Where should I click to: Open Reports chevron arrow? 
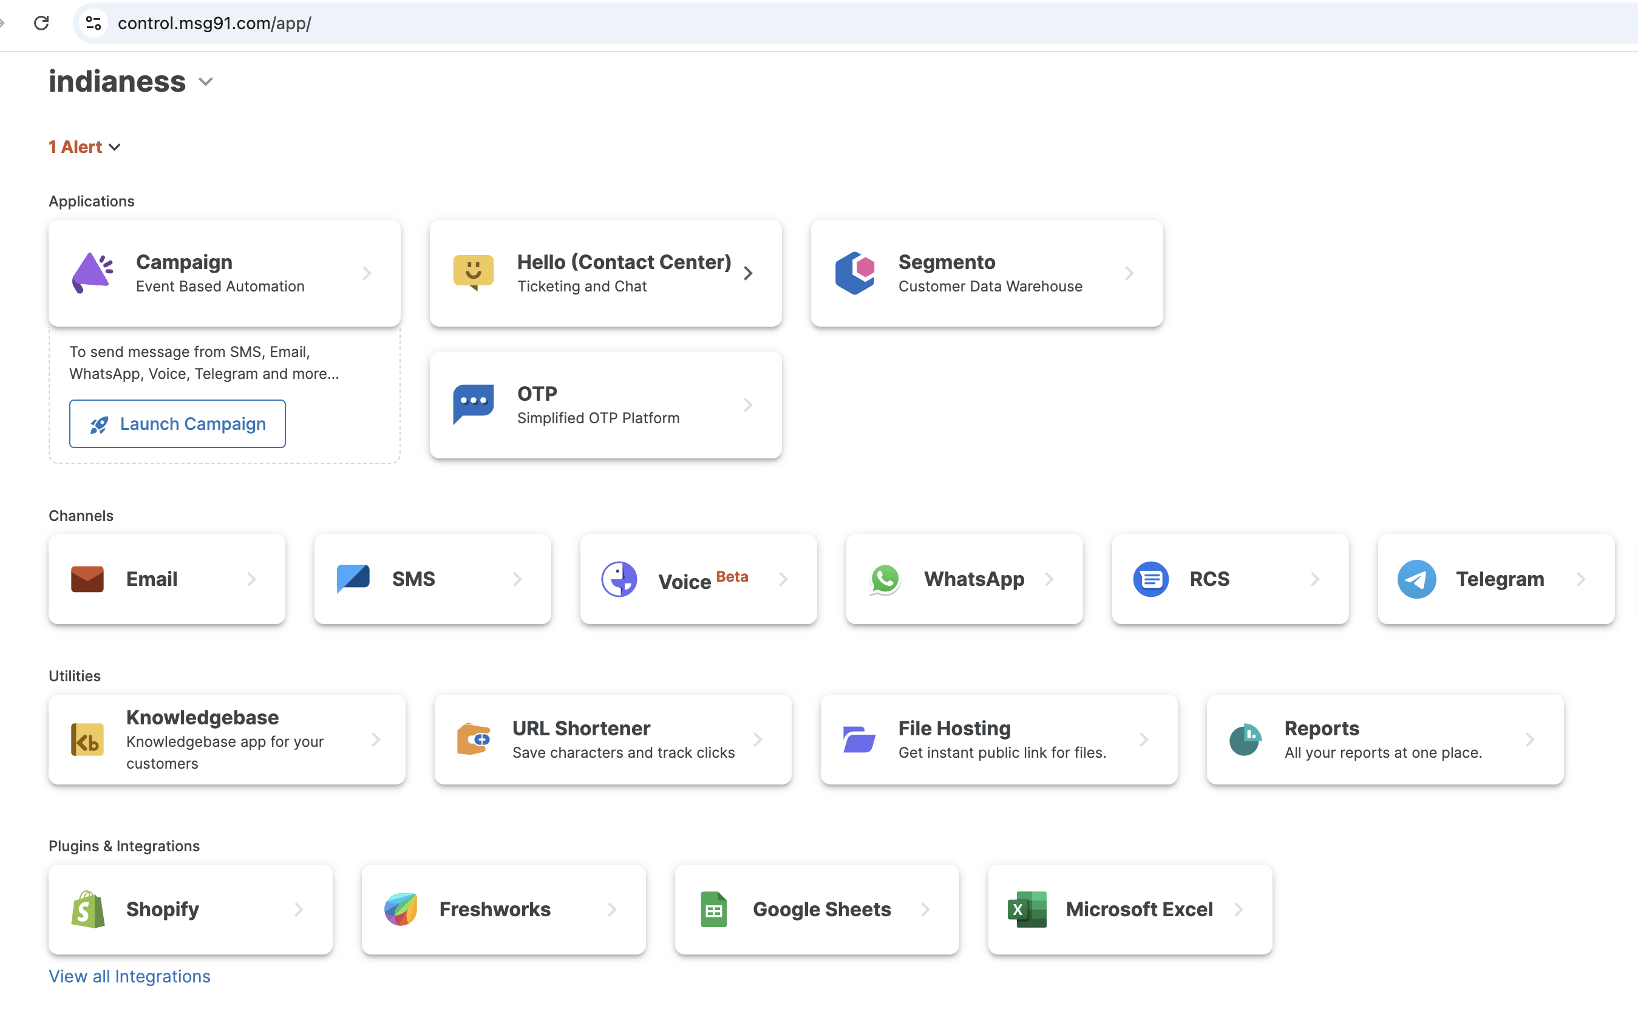pos(1529,739)
